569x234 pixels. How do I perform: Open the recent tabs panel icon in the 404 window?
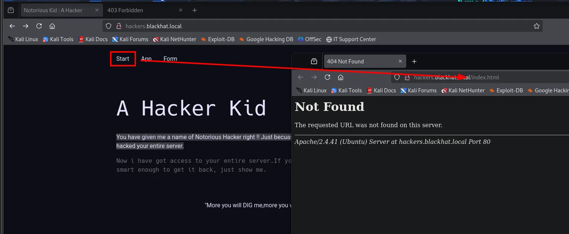click(314, 62)
